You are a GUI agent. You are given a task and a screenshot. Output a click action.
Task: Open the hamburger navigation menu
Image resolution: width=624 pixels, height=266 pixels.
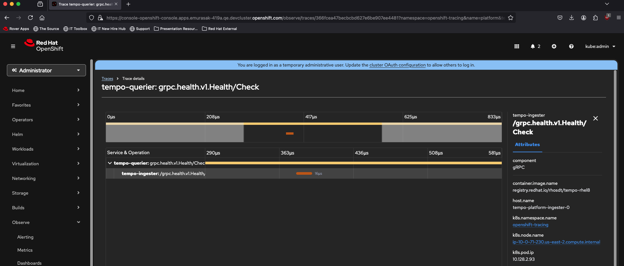point(13,46)
